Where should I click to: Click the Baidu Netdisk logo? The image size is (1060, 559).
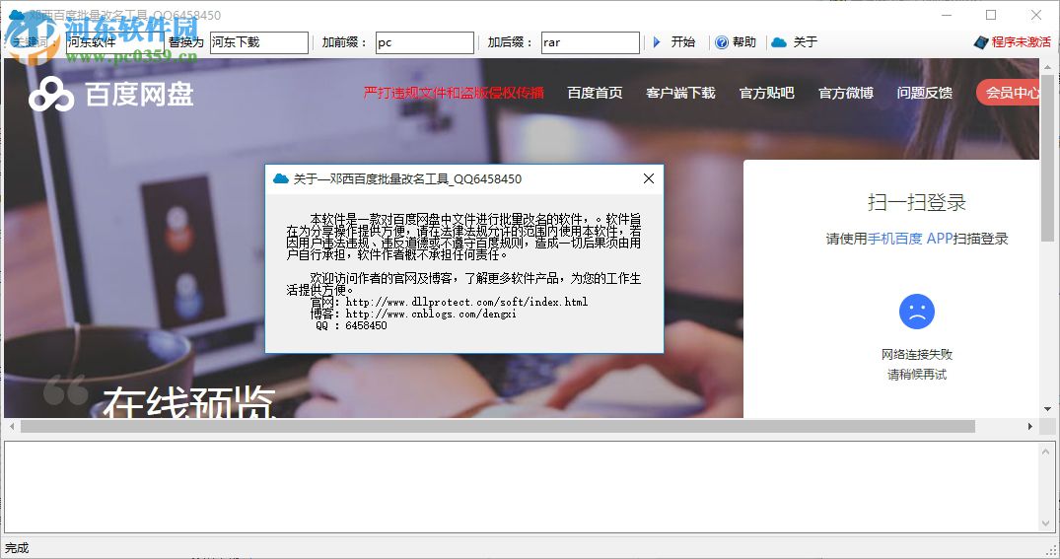click(x=111, y=94)
